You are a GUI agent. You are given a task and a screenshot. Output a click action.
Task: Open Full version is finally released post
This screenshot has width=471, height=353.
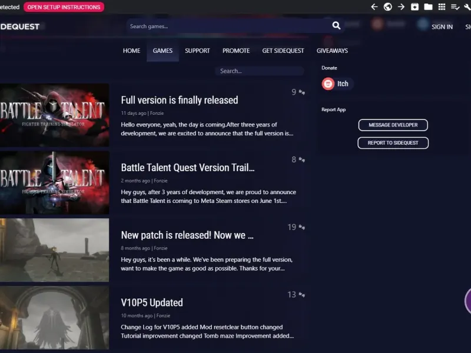tap(180, 100)
